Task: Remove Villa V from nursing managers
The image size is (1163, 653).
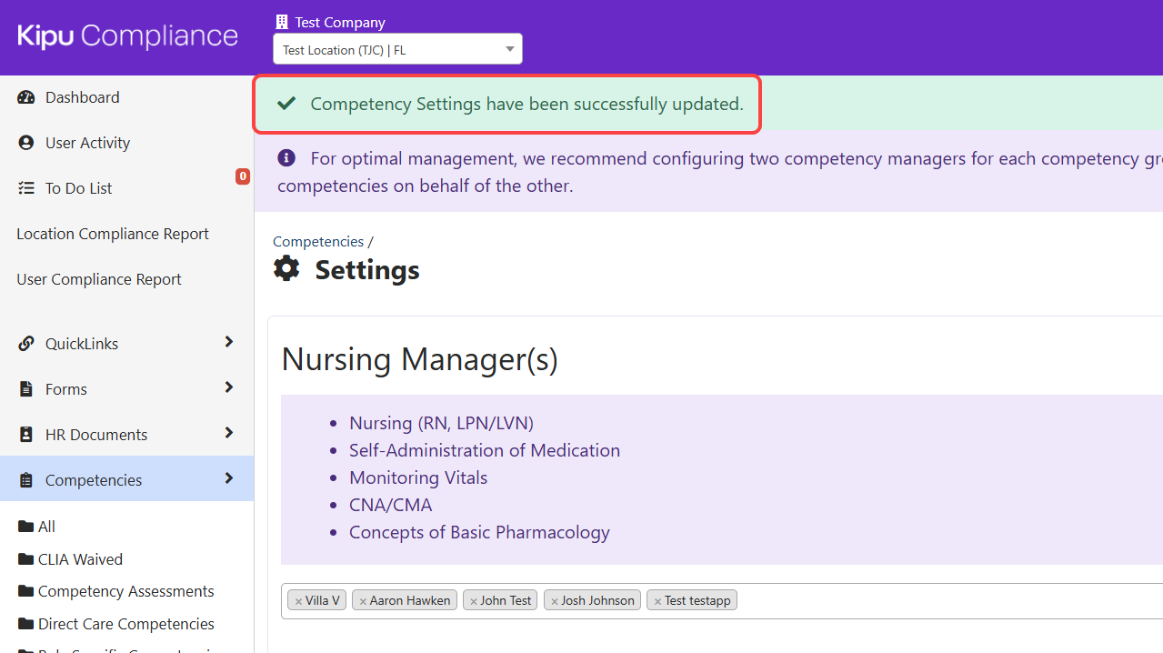Action: coord(298,601)
